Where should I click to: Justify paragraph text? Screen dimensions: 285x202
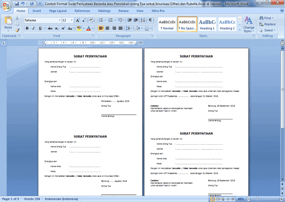121,28
